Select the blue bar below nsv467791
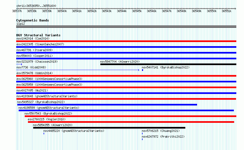Screen dimensions: 244x150 [126, 53]
